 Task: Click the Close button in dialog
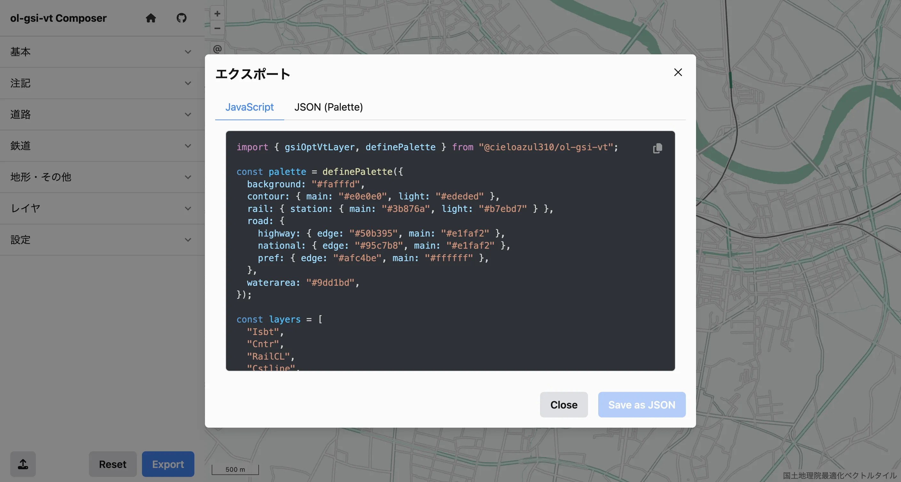563,405
